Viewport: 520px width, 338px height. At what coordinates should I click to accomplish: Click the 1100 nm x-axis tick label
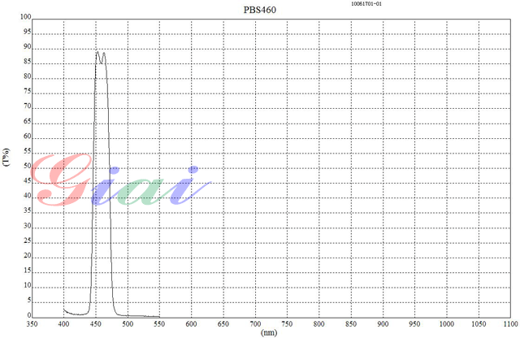(509, 323)
